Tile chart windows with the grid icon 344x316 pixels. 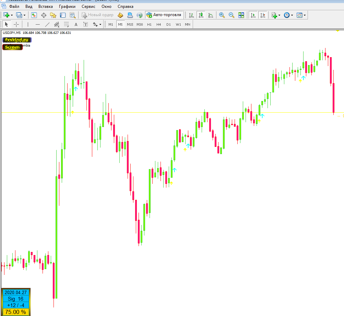241,15
